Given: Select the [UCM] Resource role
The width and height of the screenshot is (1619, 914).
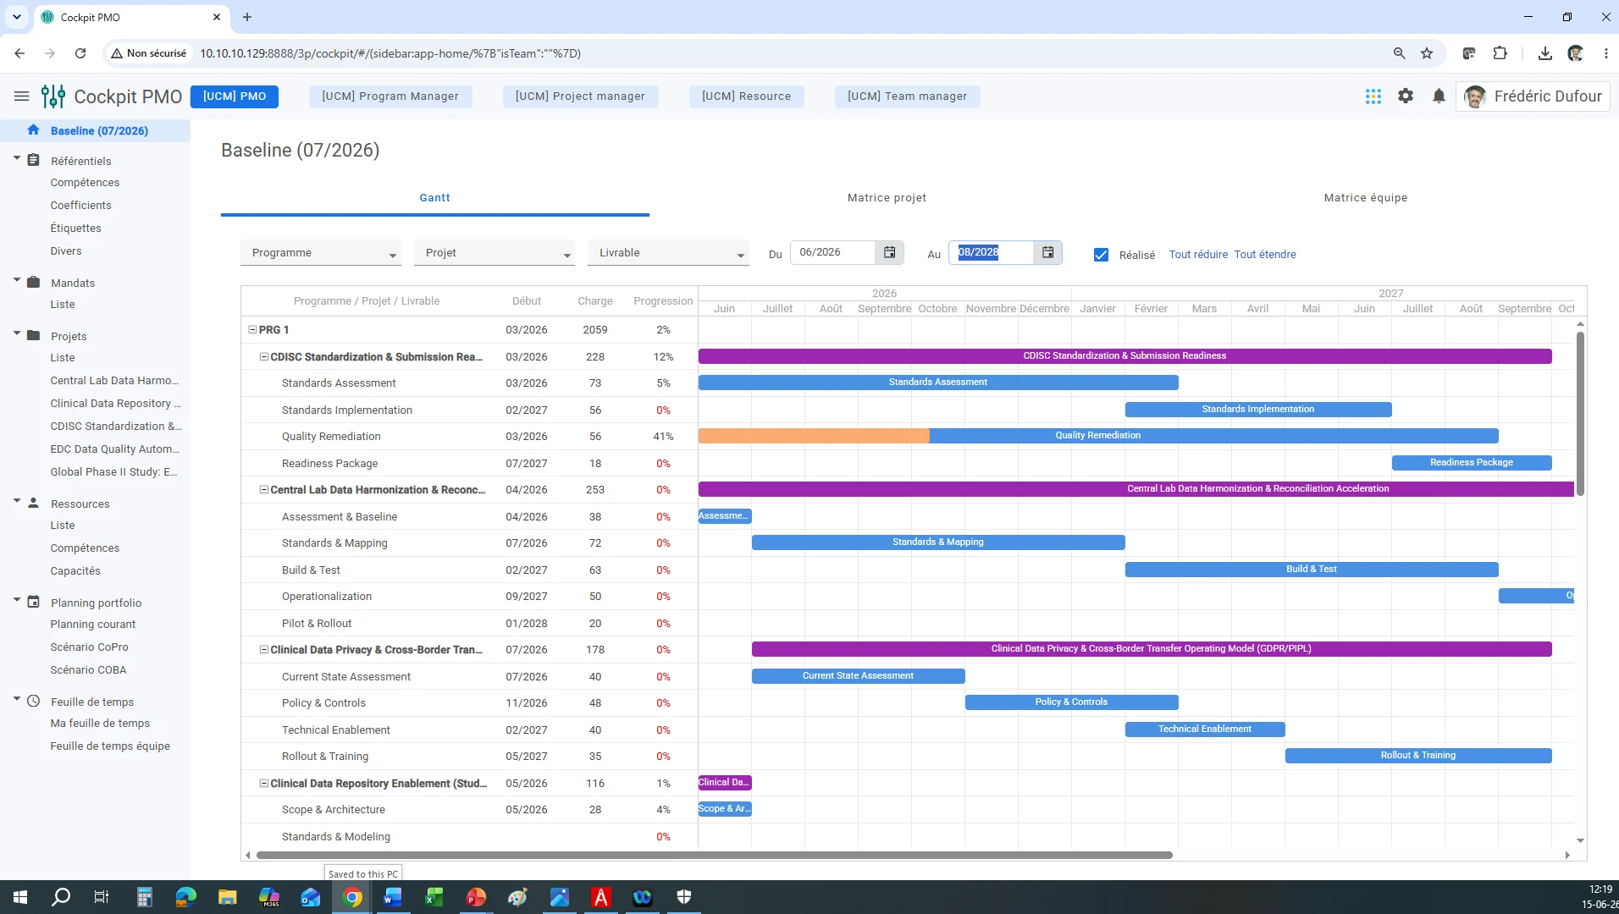Looking at the screenshot, I should [x=746, y=96].
